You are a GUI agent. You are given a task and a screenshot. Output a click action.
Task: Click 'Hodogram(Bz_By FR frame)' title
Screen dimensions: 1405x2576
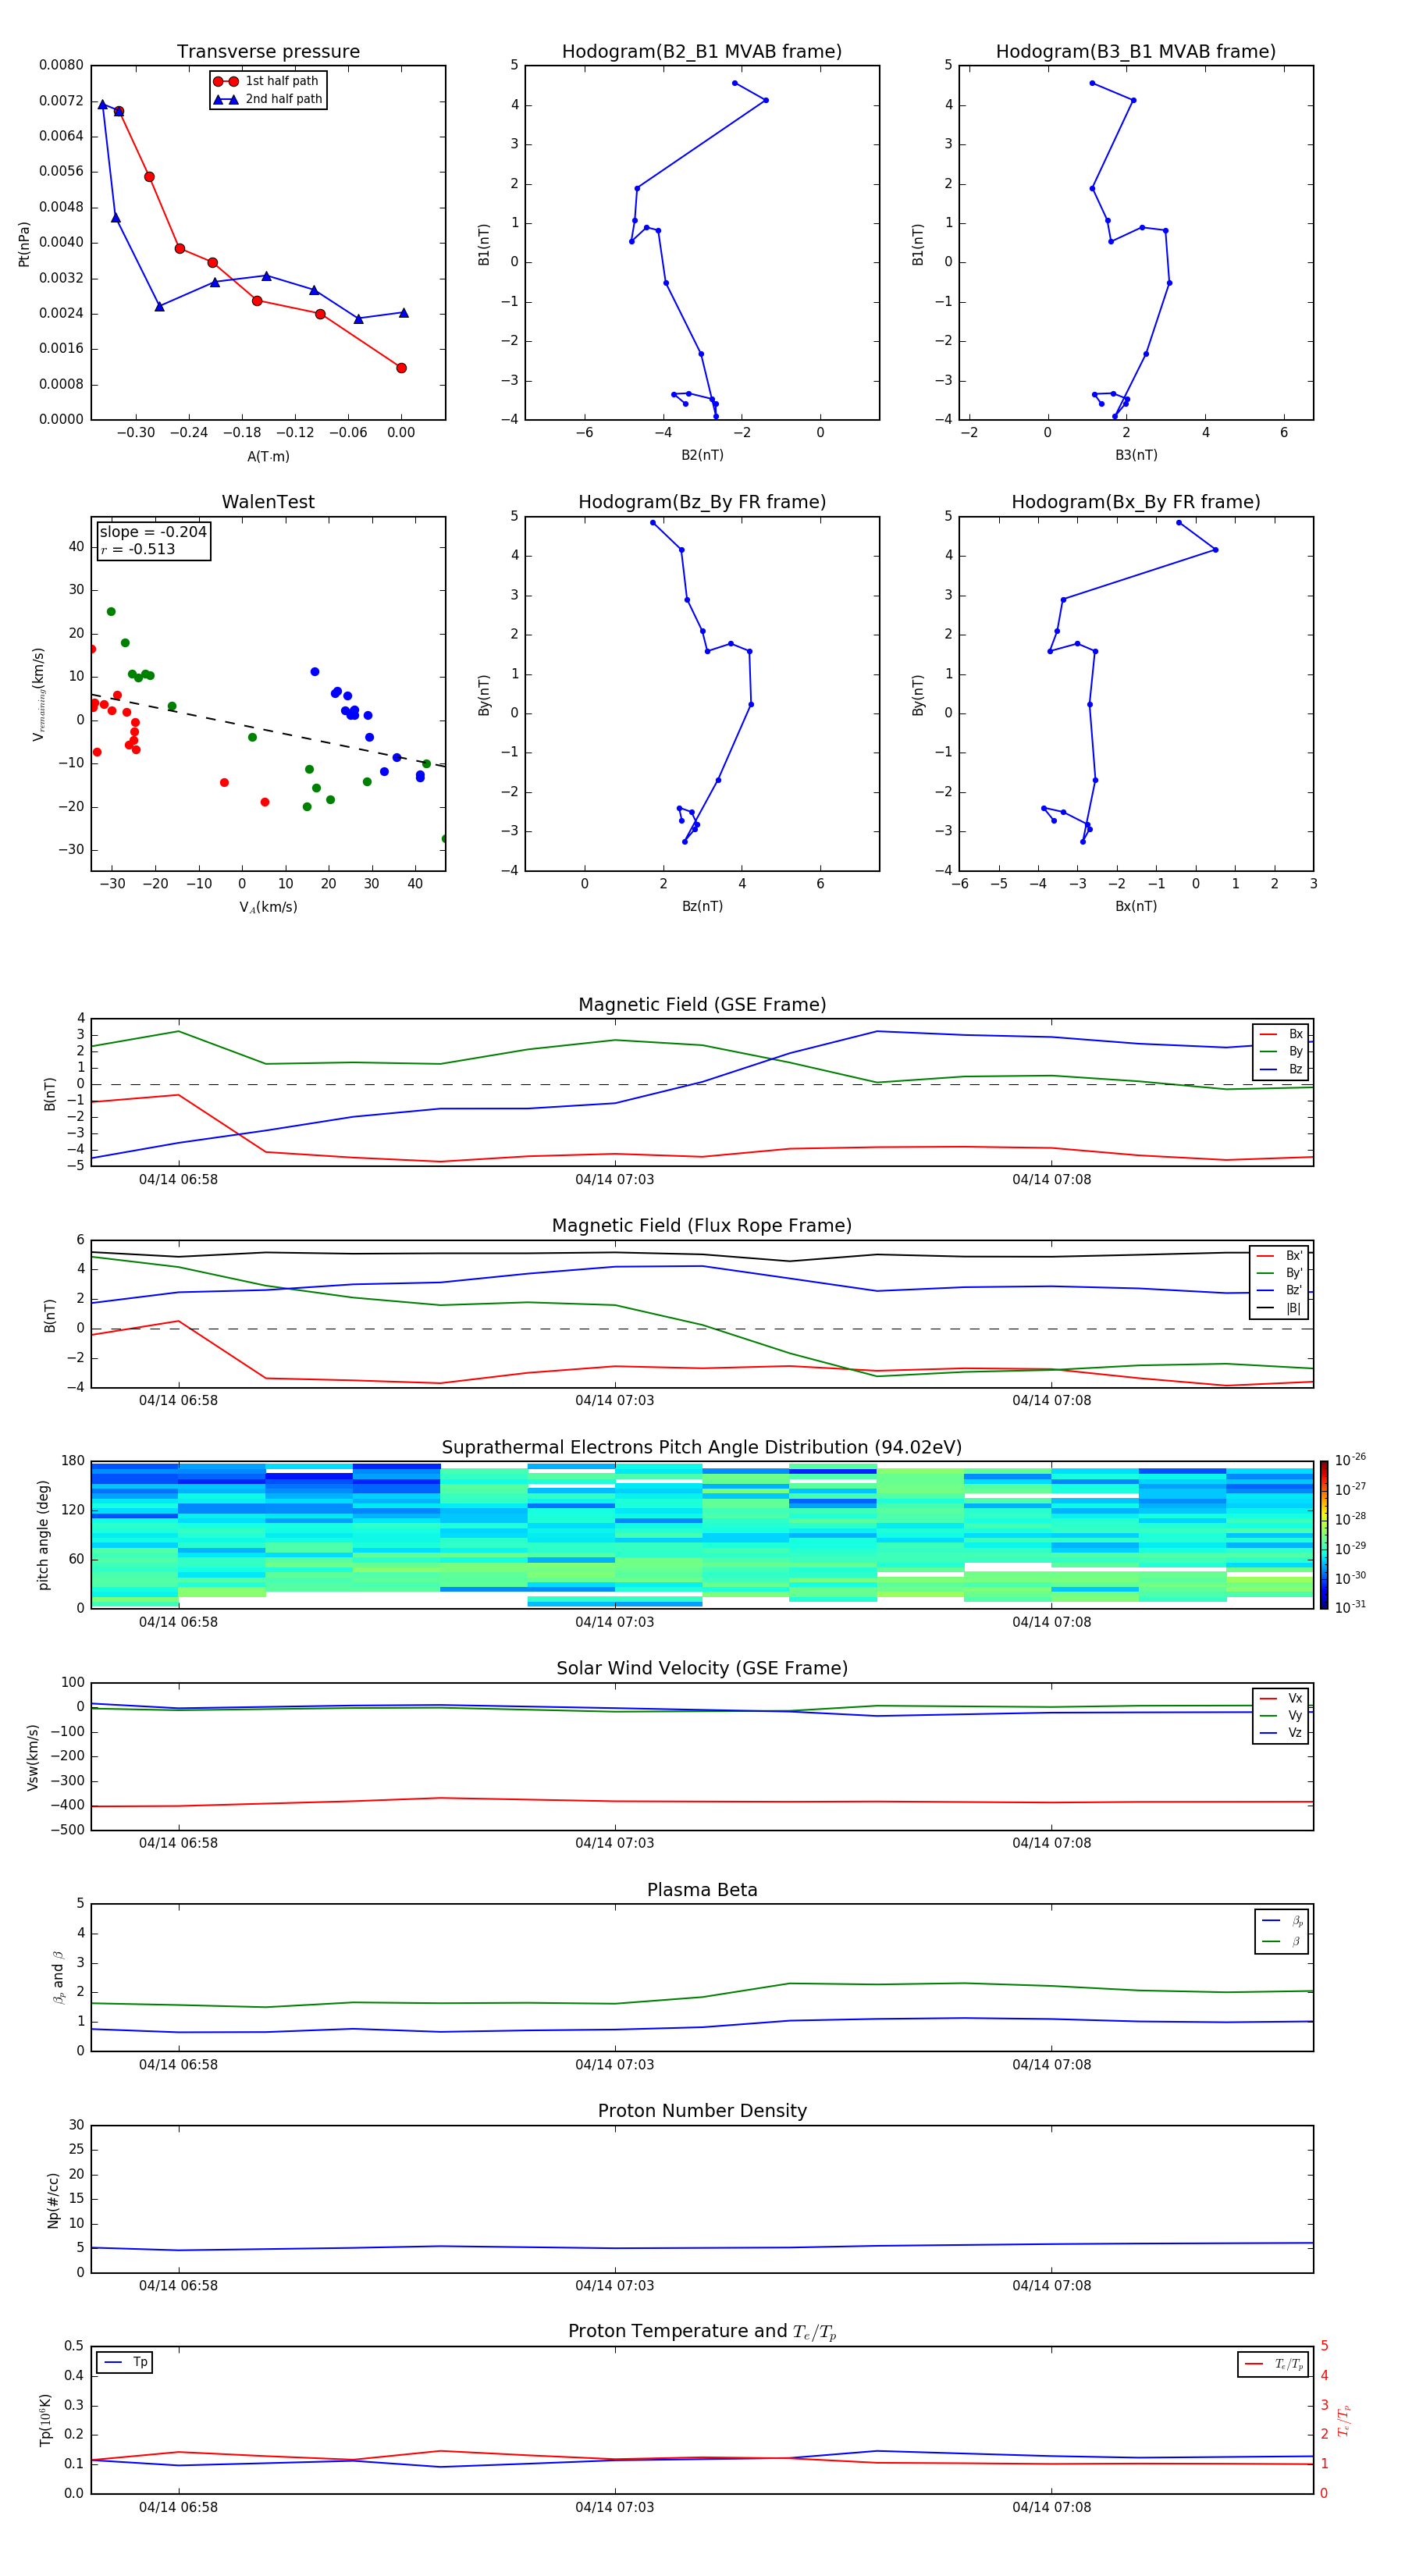pyautogui.click(x=702, y=502)
